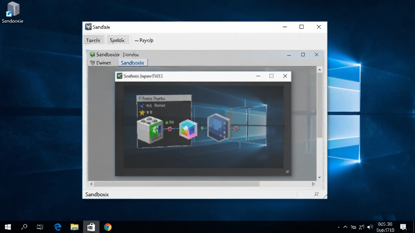Click the Sandbxix outer window title icon
Viewport: 415px width, 233px height.
click(88, 27)
